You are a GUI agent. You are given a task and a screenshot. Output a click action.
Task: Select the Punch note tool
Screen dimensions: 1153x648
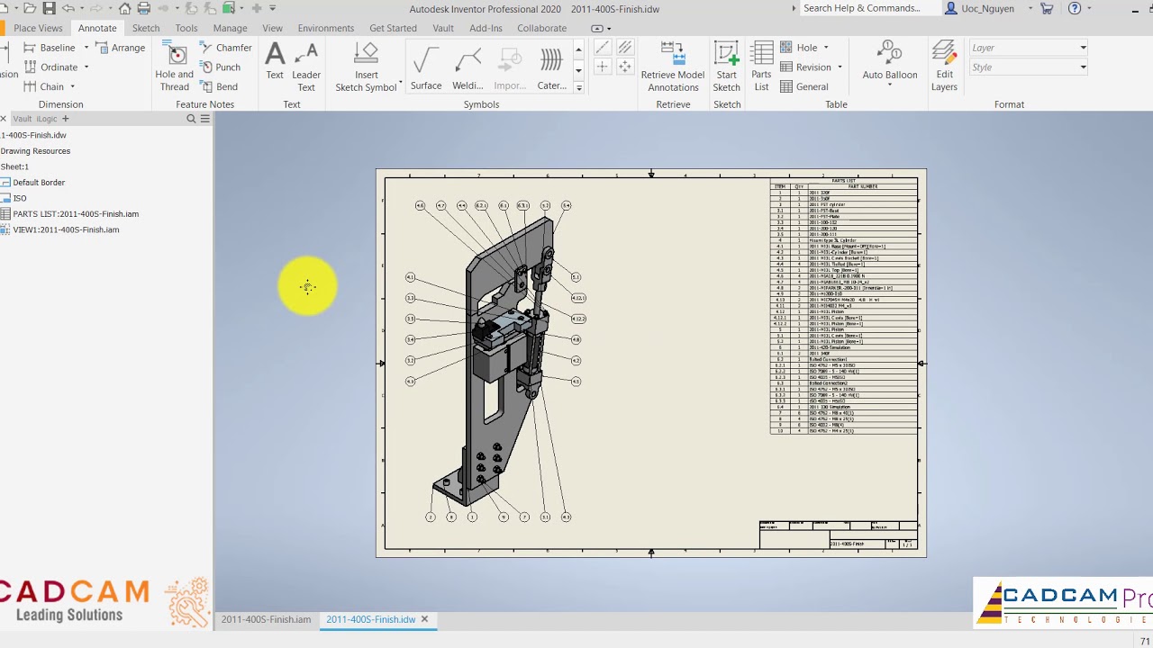coord(221,67)
